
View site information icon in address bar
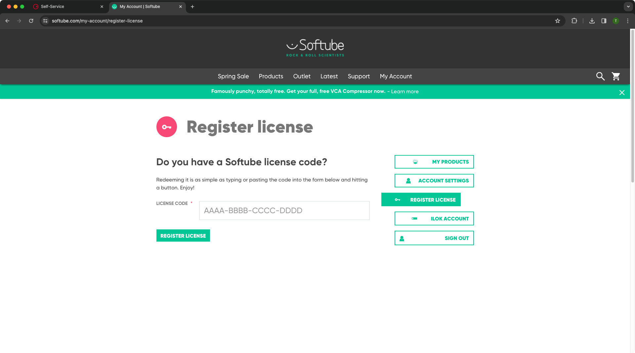(x=45, y=21)
